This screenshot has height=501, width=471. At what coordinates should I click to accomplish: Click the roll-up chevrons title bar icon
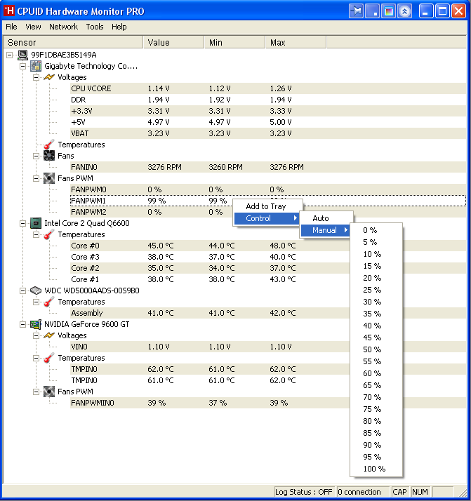pos(404,11)
